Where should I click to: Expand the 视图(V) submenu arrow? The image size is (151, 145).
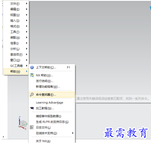(x=27, y=15)
